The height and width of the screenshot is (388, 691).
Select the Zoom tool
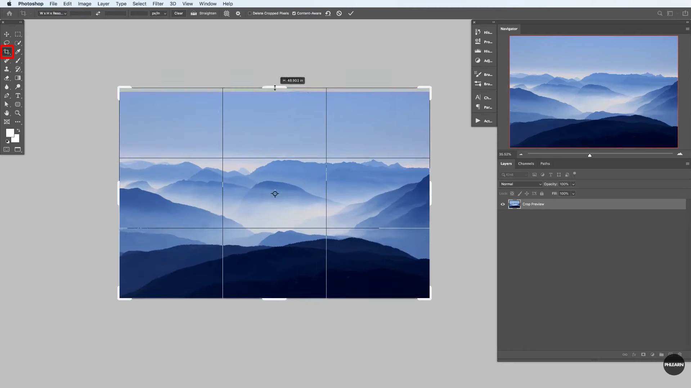tap(18, 113)
